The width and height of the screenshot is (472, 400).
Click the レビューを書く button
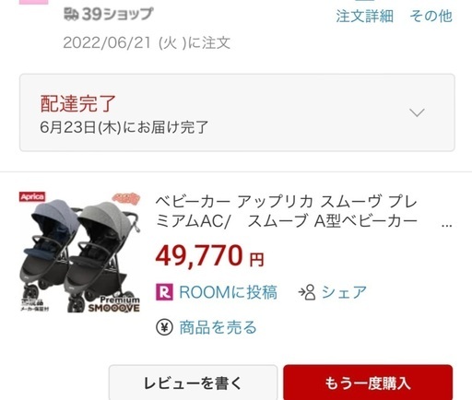pyautogui.click(x=194, y=382)
